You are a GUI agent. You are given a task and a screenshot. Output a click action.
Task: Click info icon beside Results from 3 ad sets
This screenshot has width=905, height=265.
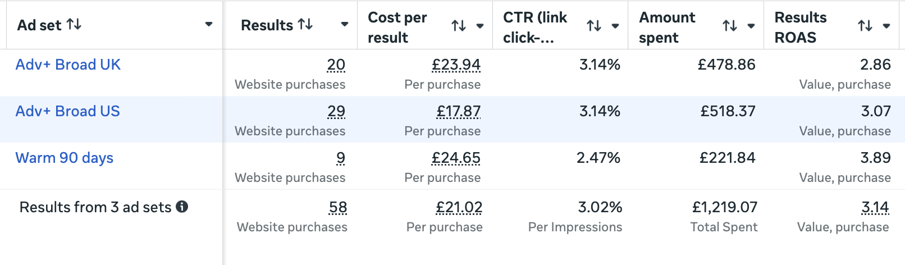182,207
